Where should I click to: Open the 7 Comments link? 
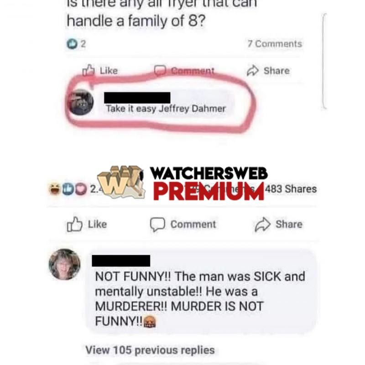[x=275, y=44]
